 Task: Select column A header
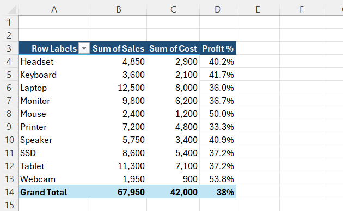(x=54, y=9)
